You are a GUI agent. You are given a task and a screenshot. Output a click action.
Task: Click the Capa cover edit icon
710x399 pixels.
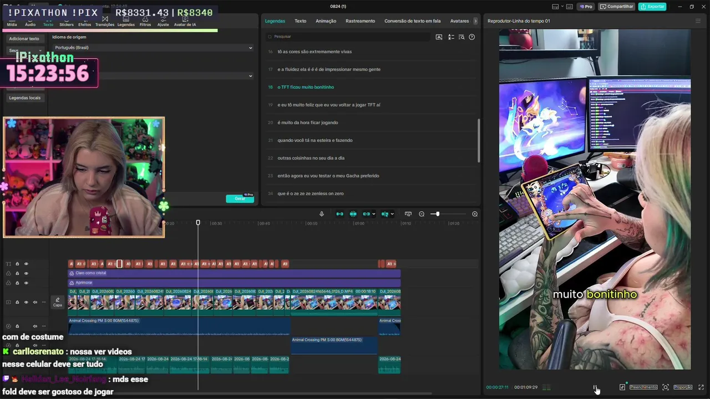click(x=57, y=302)
